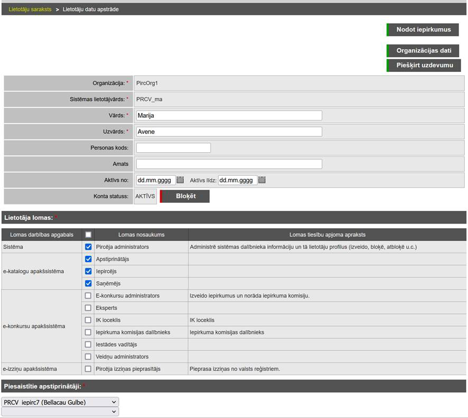Click the Vārds field containing Marija

(229, 116)
